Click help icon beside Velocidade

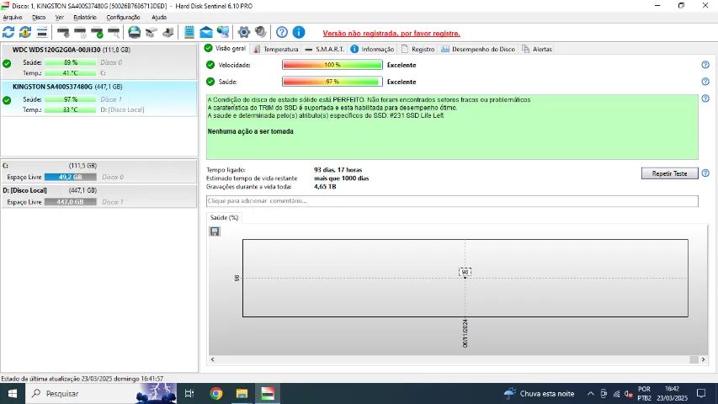click(705, 65)
